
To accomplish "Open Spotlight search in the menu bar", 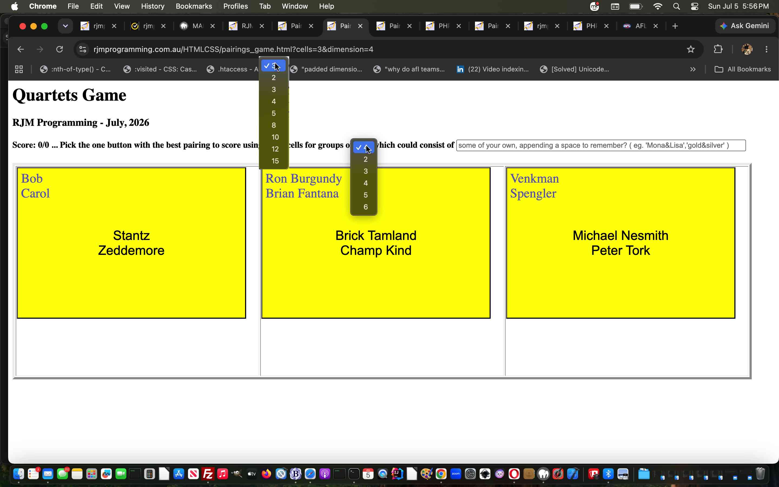I will 676,6.
